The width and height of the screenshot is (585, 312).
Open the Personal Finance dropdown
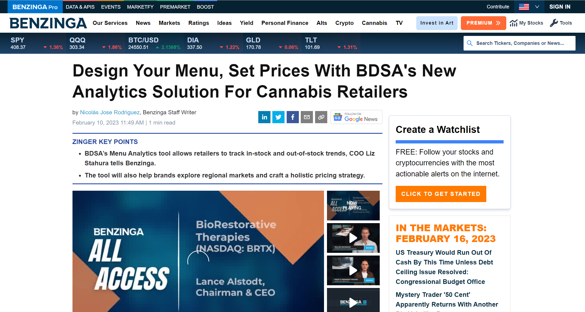pyautogui.click(x=285, y=23)
